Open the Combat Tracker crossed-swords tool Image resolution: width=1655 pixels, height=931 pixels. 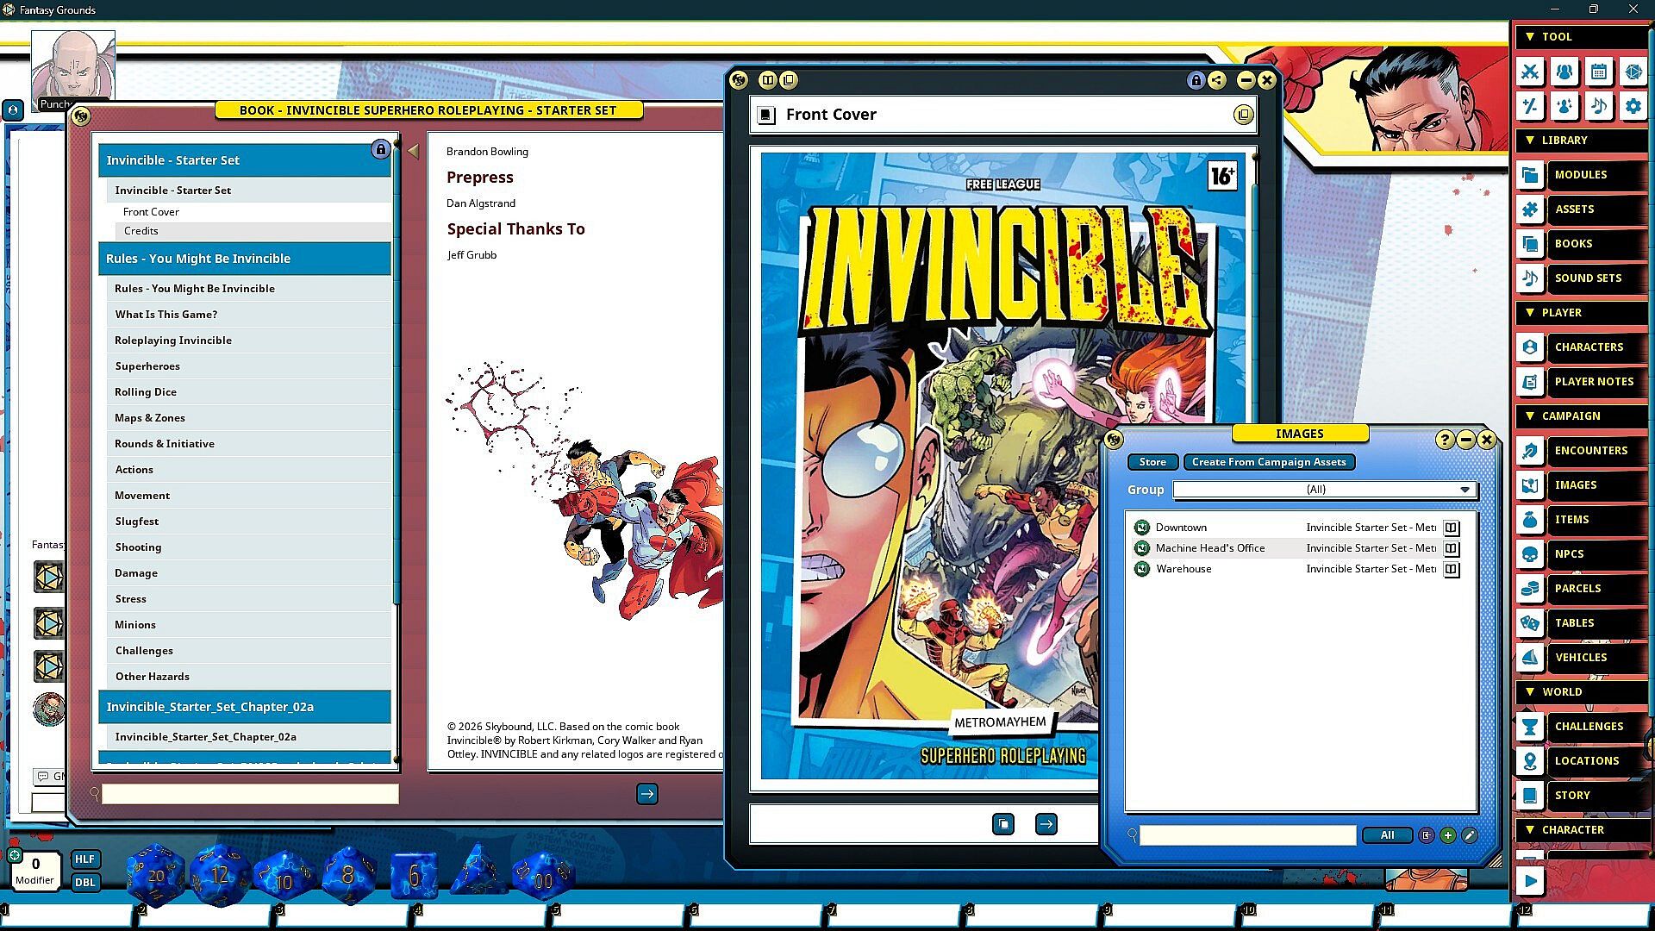point(1530,72)
